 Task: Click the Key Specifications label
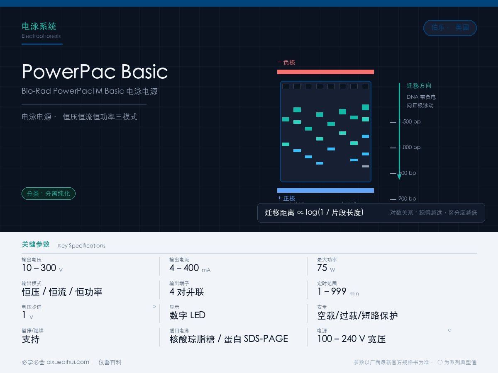[x=82, y=246]
